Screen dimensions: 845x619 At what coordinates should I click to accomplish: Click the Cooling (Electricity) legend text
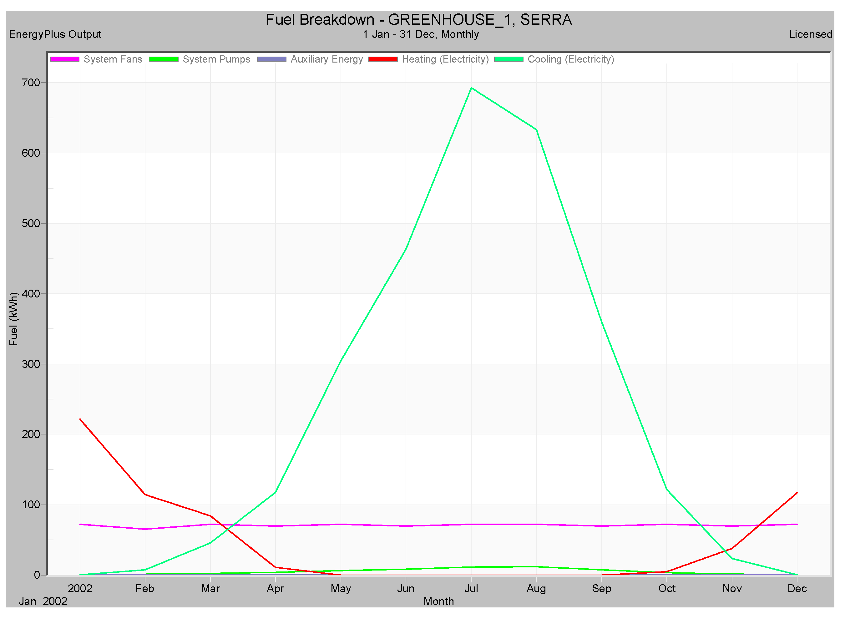pos(571,59)
